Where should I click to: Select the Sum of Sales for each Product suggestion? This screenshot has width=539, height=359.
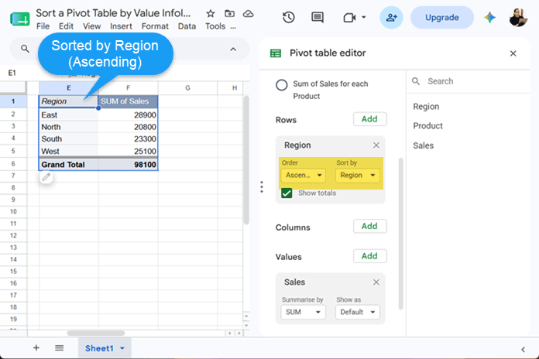(x=282, y=85)
